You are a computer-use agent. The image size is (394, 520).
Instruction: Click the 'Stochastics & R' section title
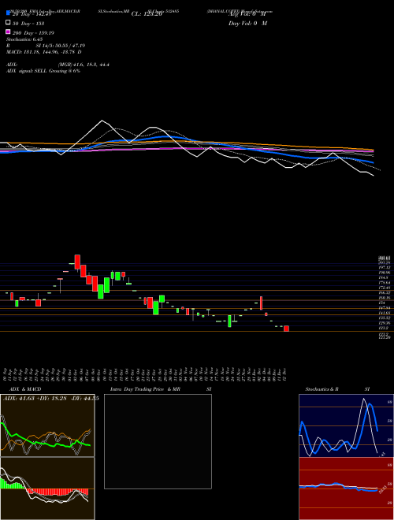tap(322, 389)
